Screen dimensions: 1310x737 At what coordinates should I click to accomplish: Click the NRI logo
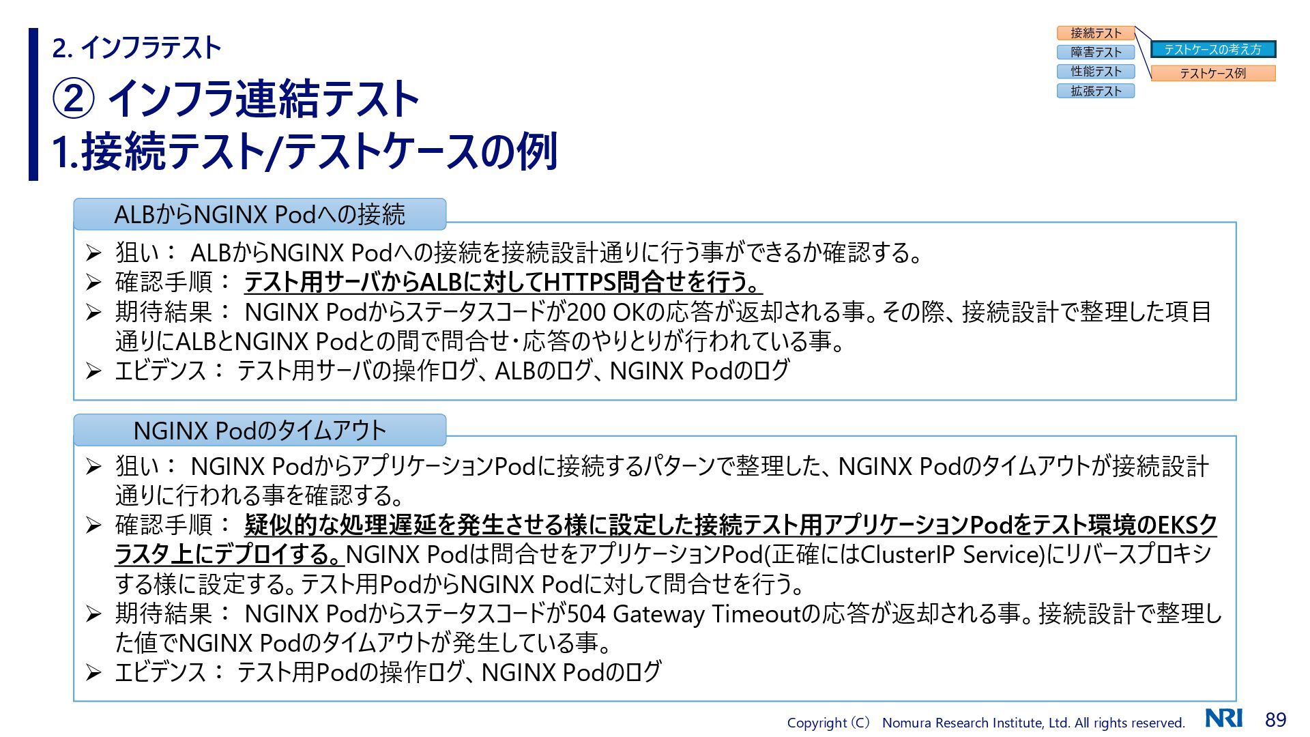1223,718
